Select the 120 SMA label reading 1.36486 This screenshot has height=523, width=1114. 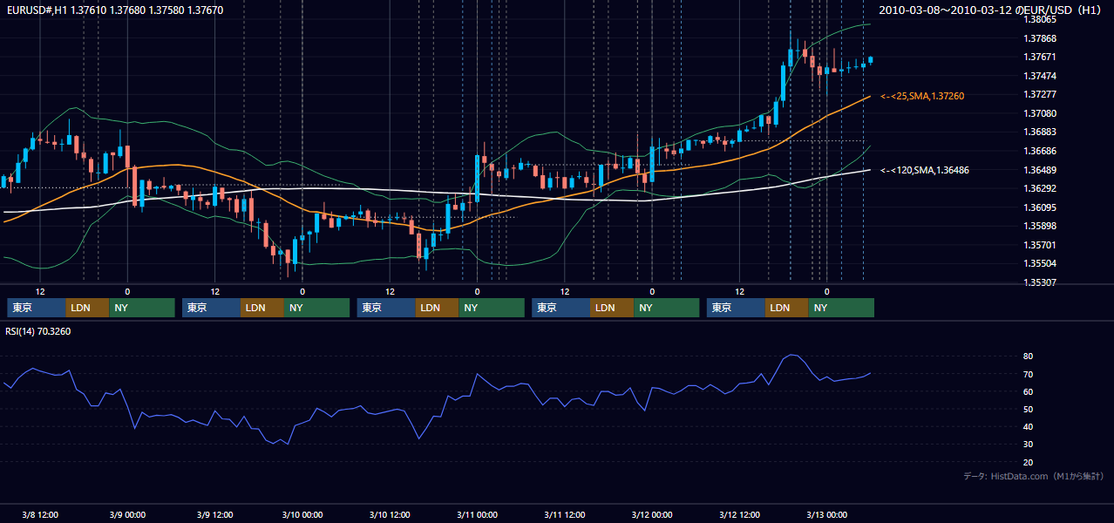pyautogui.click(x=925, y=171)
